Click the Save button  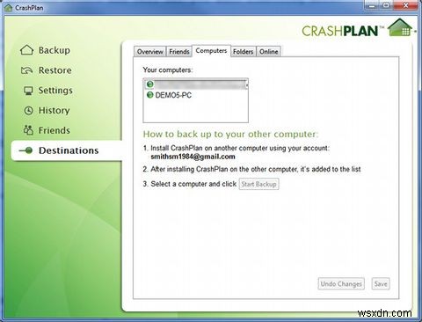coord(381,284)
